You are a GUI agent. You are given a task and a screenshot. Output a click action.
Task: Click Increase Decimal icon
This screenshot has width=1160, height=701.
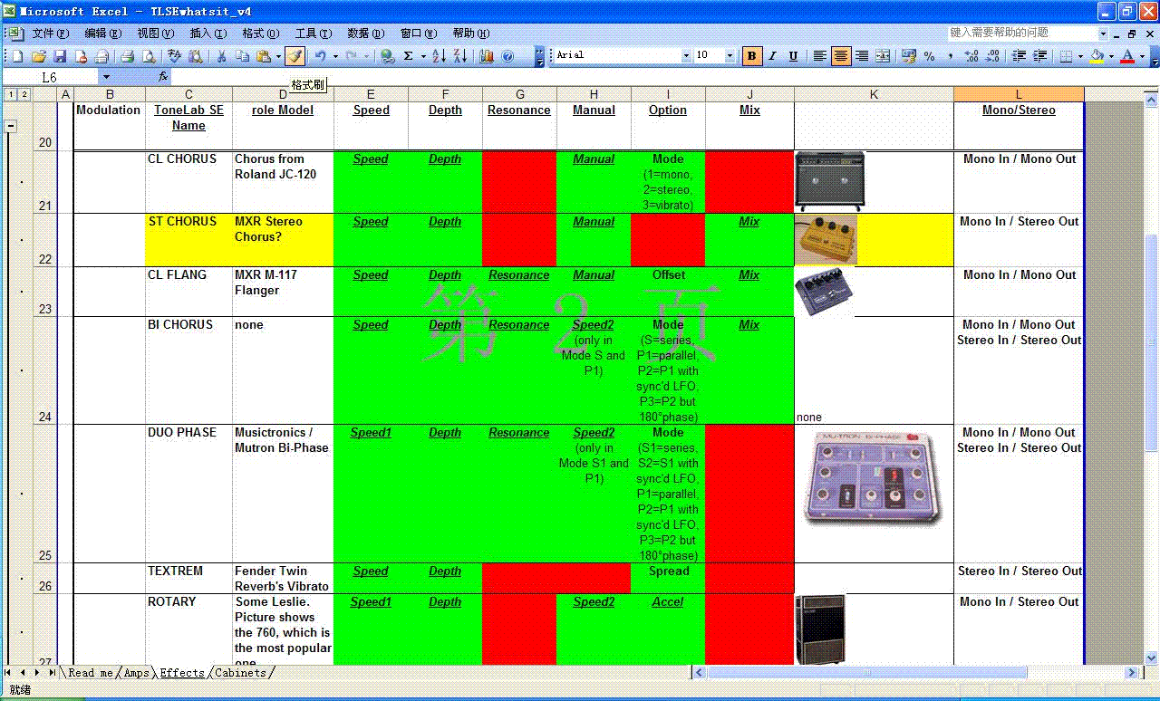pos(971,56)
